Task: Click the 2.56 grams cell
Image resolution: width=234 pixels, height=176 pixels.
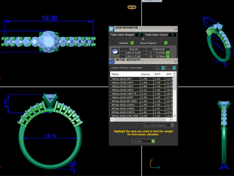Action: (x=146, y=97)
